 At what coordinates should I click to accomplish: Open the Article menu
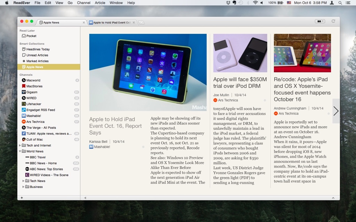100,3
